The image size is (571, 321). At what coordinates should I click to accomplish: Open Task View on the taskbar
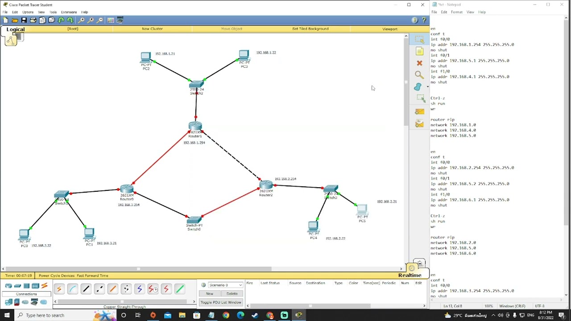click(x=138, y=315)
